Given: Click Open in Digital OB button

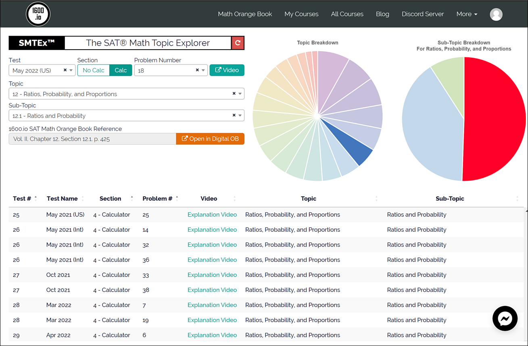Looking at the screenshot, I should coord(210,139).
